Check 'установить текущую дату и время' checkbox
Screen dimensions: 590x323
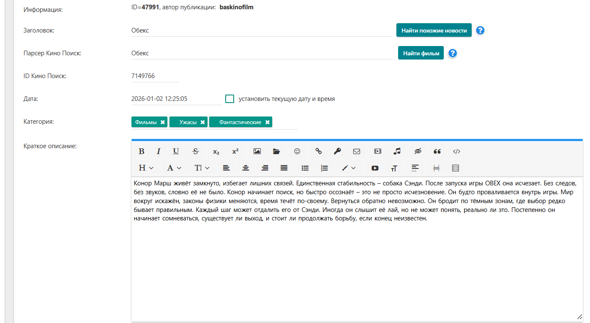coord(229,99)
